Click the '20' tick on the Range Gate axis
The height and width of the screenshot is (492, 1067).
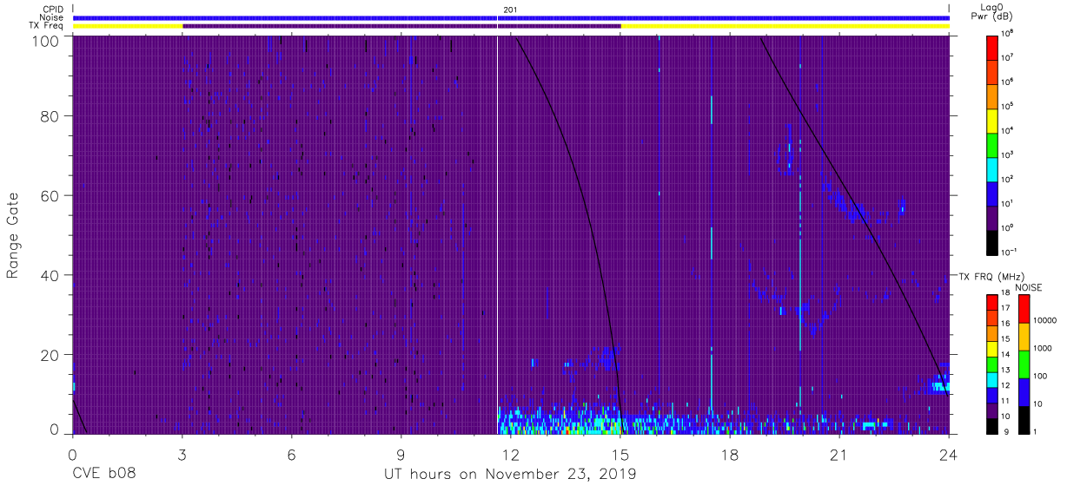click(x=50, y=355)
